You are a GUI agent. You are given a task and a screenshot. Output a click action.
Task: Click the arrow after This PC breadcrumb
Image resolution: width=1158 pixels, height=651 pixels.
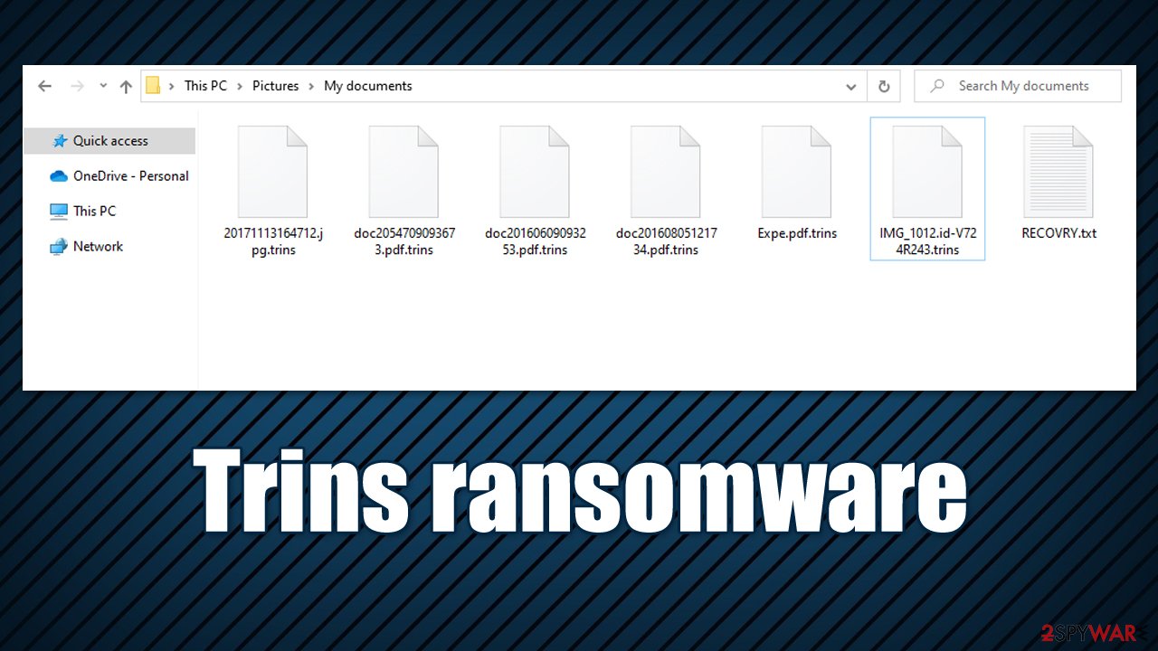pos(239,85)
